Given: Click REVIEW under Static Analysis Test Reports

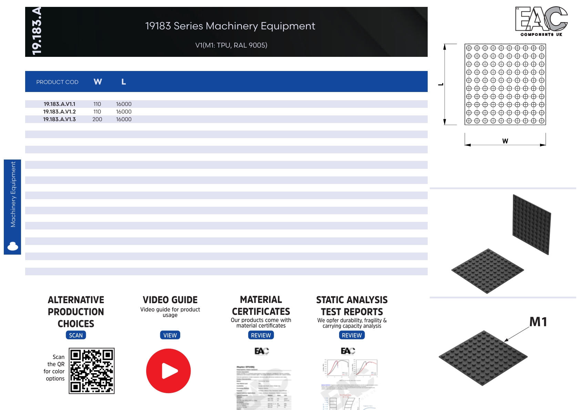Looking at the screenshot, I should click(352, 335).
